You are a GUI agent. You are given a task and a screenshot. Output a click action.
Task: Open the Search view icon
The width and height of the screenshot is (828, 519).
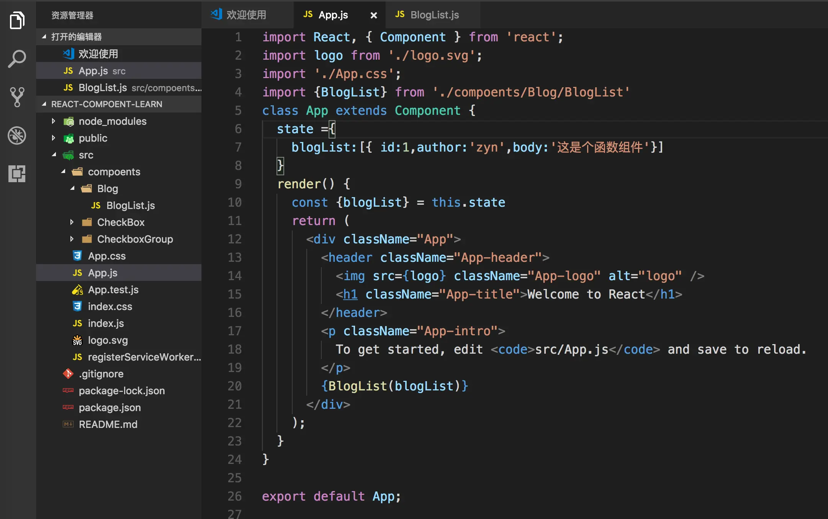[17, 59]
